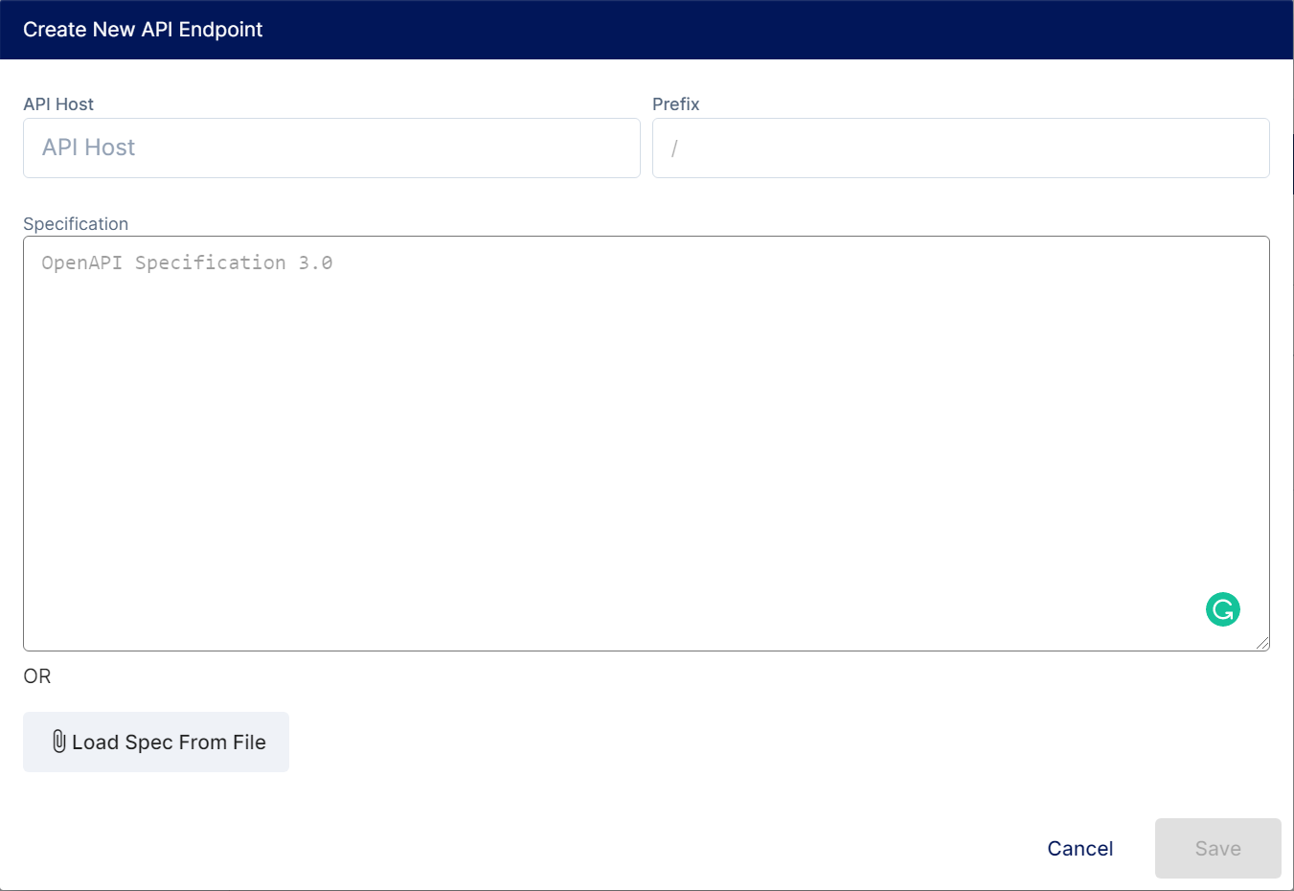The height and width of the screenshot is (891, 1294).
Task: Save the new API endpoint
Action: 1218,849
